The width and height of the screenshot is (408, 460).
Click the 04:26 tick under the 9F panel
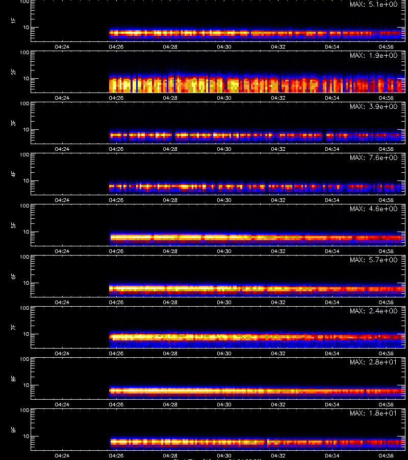pyautogui.click(x=116, y=455)
